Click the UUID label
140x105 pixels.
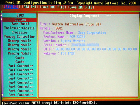(47, 49)
